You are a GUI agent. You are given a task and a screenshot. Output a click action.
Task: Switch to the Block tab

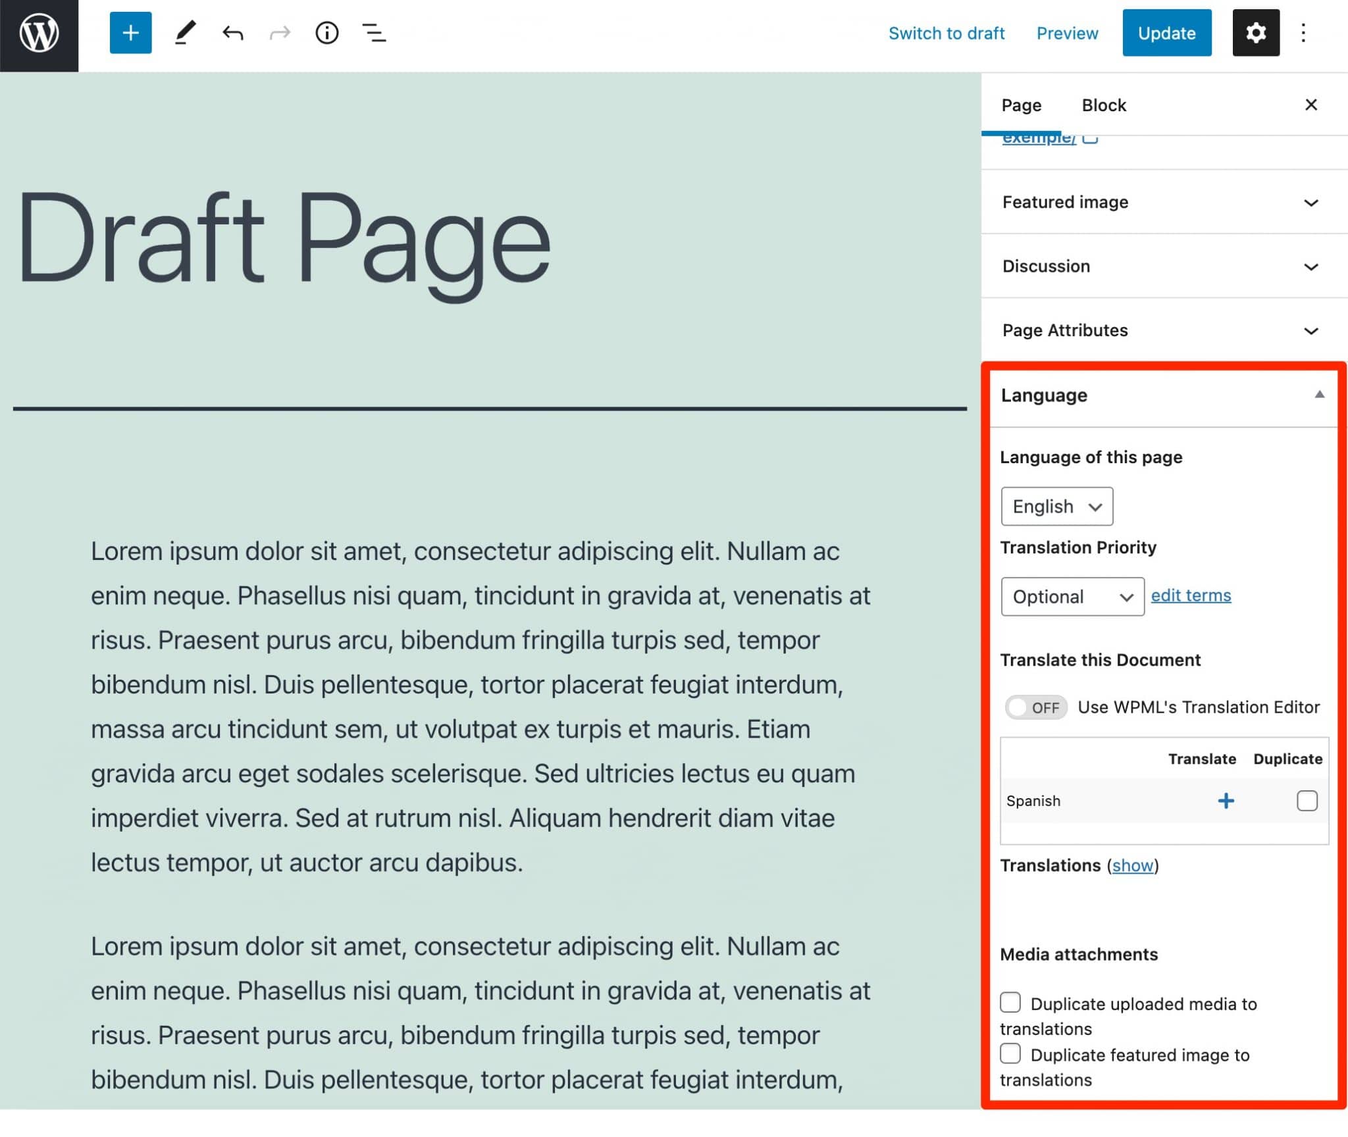(x=1103, y=105)
